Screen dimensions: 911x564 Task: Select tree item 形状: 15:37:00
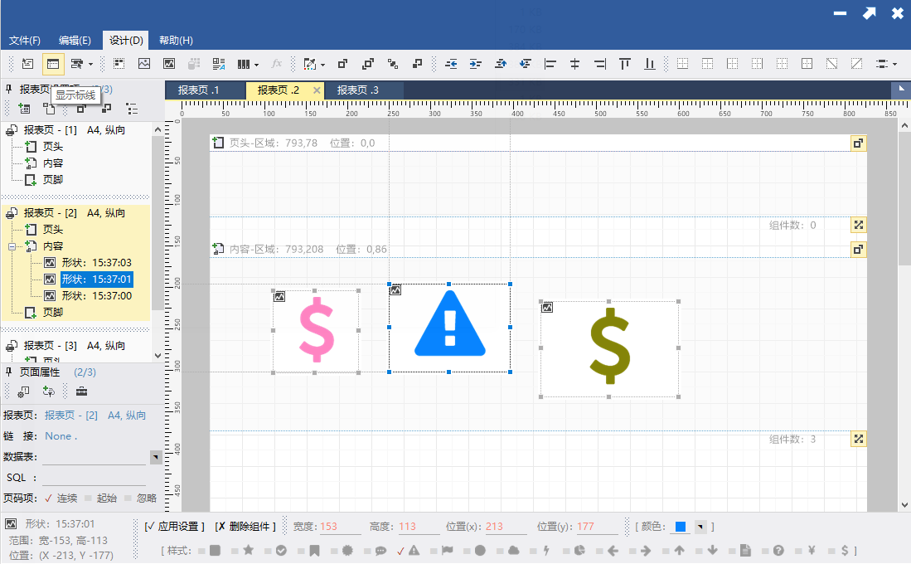(96, 296)
